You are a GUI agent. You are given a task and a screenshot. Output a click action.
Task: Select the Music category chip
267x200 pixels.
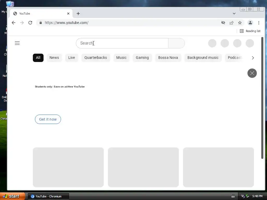pyautogui.click(x=122, y=58)
